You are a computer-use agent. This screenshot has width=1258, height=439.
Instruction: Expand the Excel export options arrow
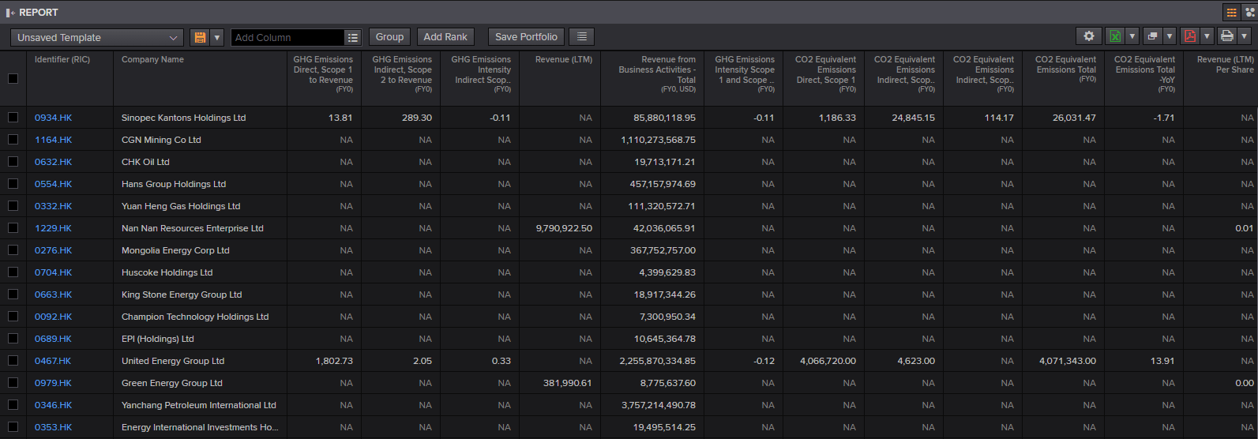1132,36
